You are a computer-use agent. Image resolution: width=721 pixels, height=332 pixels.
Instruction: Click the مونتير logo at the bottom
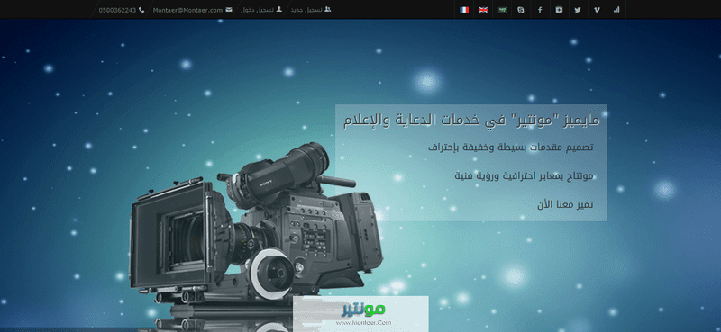point(363,309)
